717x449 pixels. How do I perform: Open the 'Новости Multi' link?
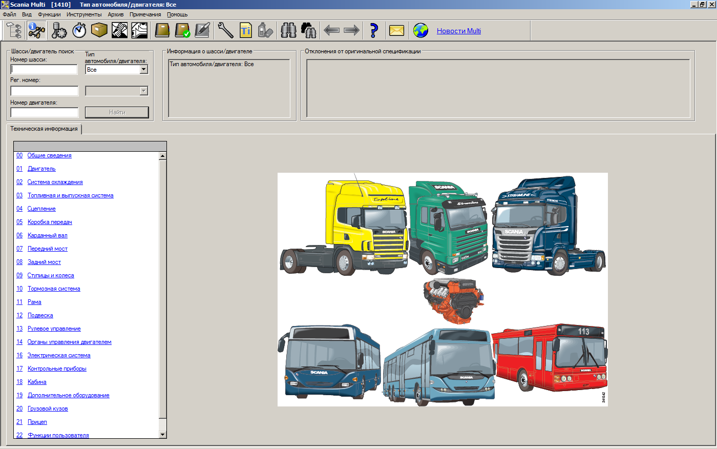(459, 31)
